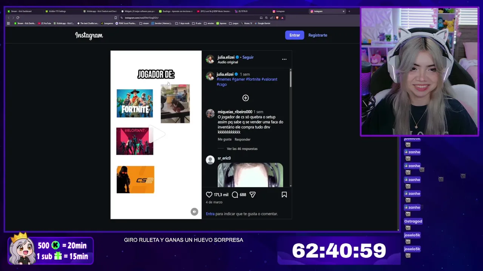Open Japones bookmark
483x271 pixels.
pyautogui.click(x=222, y=23)
